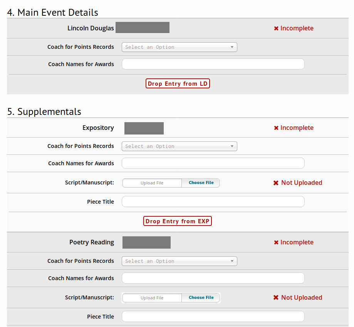
Task: Choose File for Poetry Reading manuscript
Action: [x=201, y=298]
